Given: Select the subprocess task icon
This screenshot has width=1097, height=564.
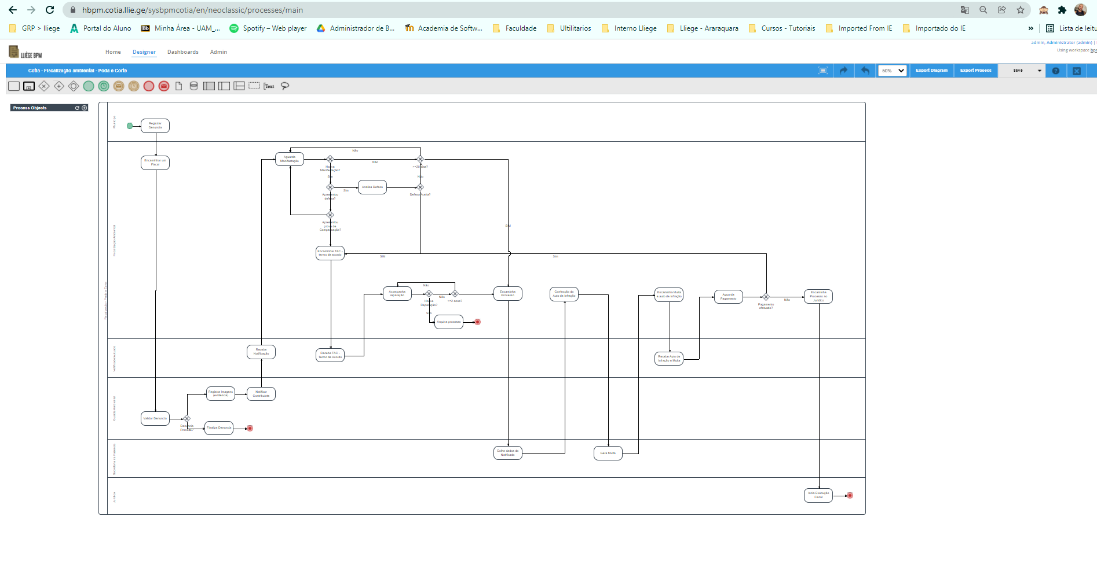Looking at the screenshot, I should tap(29, 86).
